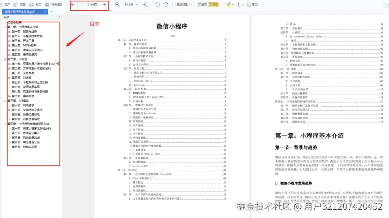Expand 第二节、文字与图片内容的呈现 node
389x218 pixels.
(x=9, y=68)
